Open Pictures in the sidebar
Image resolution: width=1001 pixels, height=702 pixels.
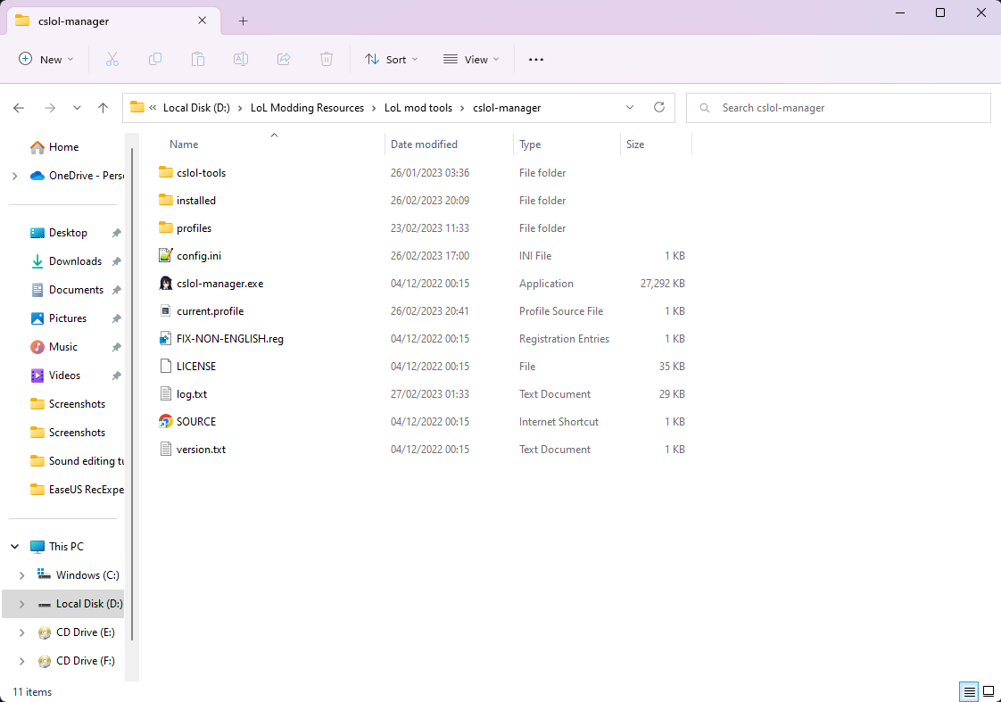(66, 318)
